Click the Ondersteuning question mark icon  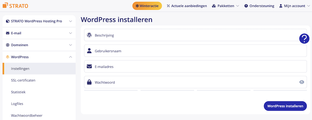246,6
